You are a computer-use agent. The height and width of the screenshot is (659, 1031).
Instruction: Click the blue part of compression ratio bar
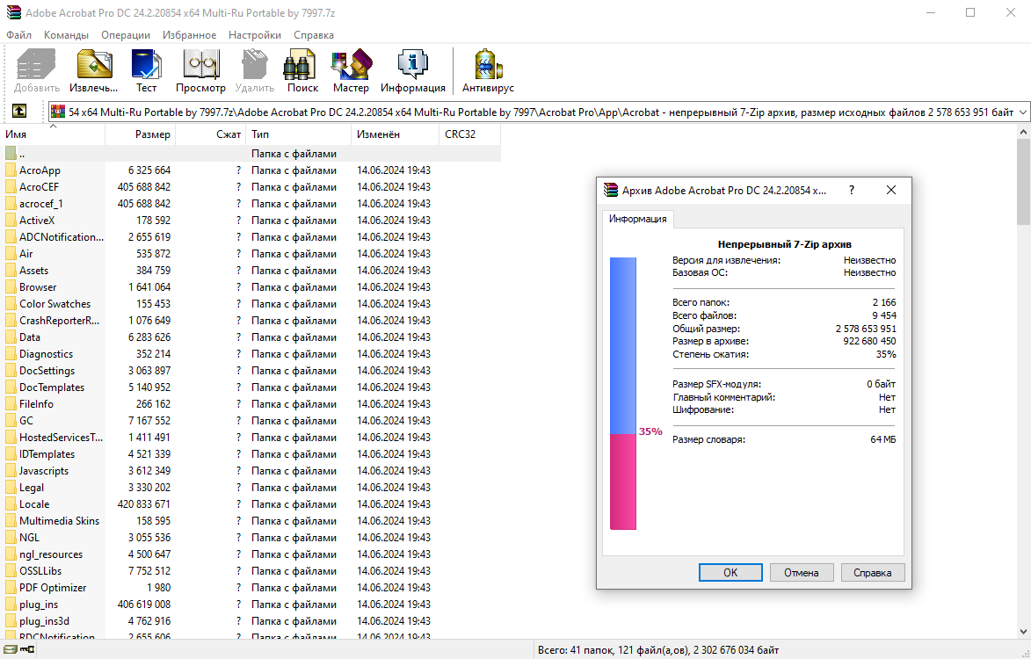tap(622, 345)
